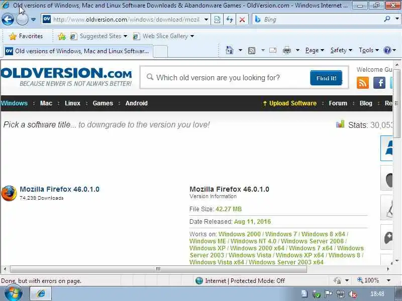Click the Windows 7 x64 compatibility link
The image size is (402, 301).
(311, 248)
